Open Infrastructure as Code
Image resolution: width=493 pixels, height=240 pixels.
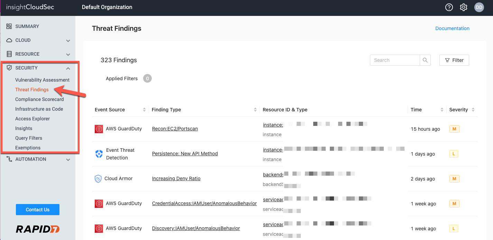(x=39, y=109)
